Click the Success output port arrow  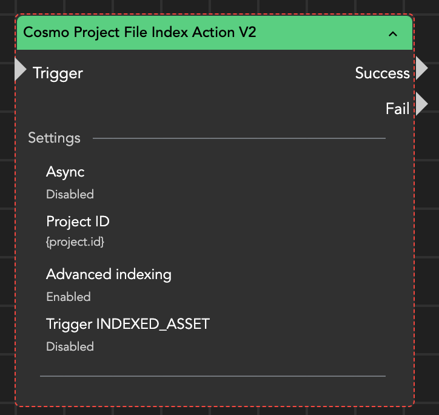pyautogui.click(x=421, y=68)
